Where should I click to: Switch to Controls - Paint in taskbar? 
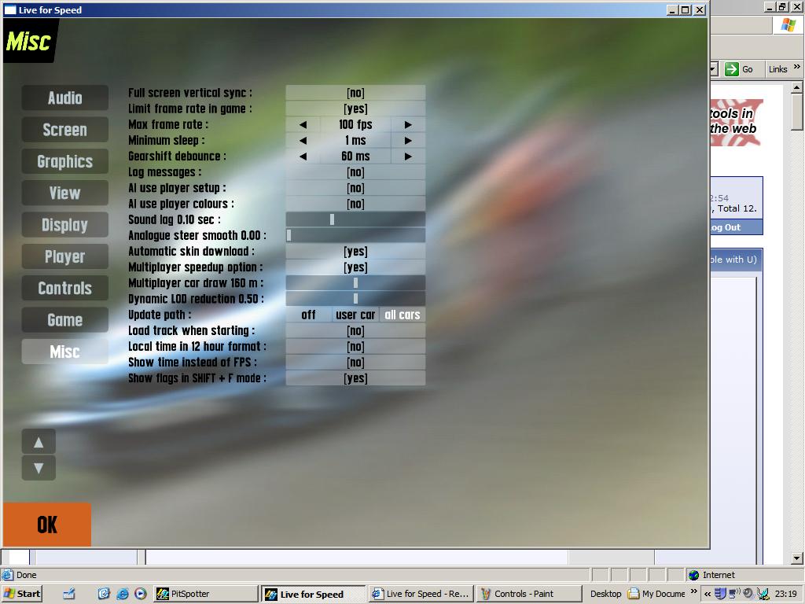(x=529, y=594)
